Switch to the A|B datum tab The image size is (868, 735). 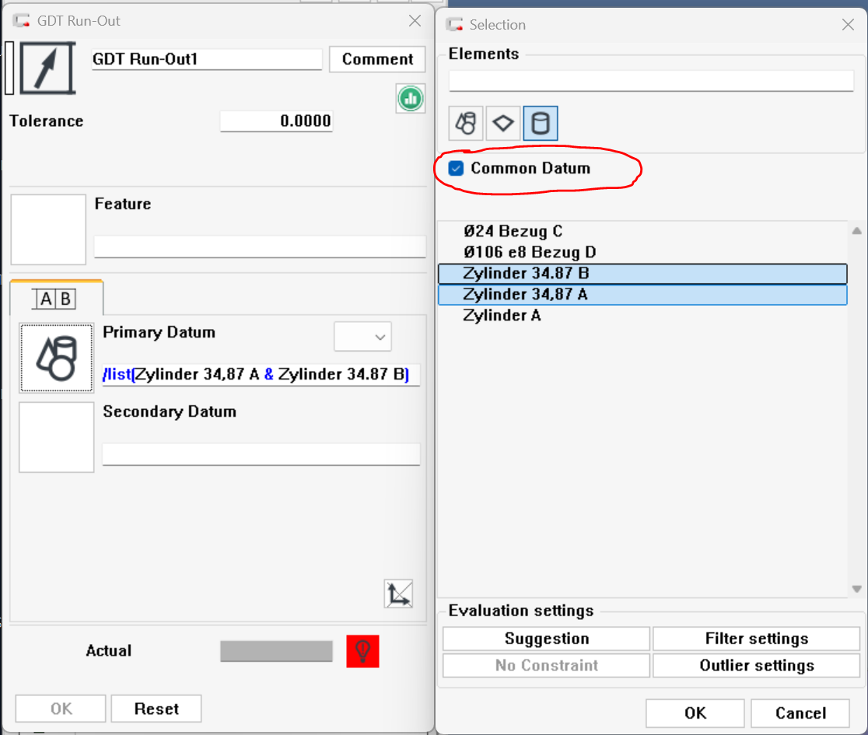click(x=56, y=299)
